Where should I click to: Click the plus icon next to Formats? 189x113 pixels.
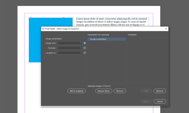[x=85, y=48]
